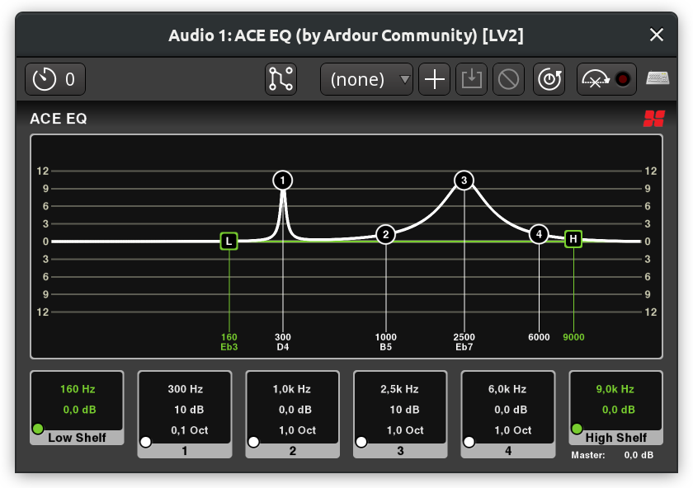Image resolution: width=693 pixels, height=488 pixels.
Task: Click the 1,0k Hz band 2 frequency
Action: coord(292,389)
